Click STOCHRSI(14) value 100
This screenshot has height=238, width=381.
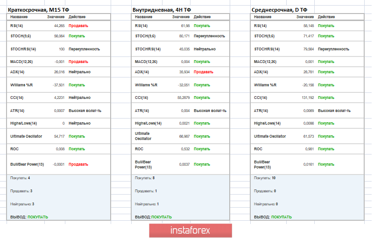pyautogui.click(x=62, y=49)
